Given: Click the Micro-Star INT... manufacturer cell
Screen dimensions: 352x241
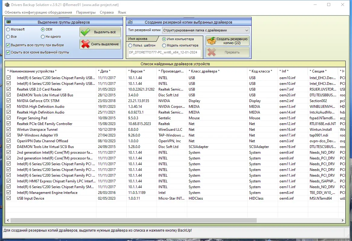Looking at the screenshot, I should point(171,198).
